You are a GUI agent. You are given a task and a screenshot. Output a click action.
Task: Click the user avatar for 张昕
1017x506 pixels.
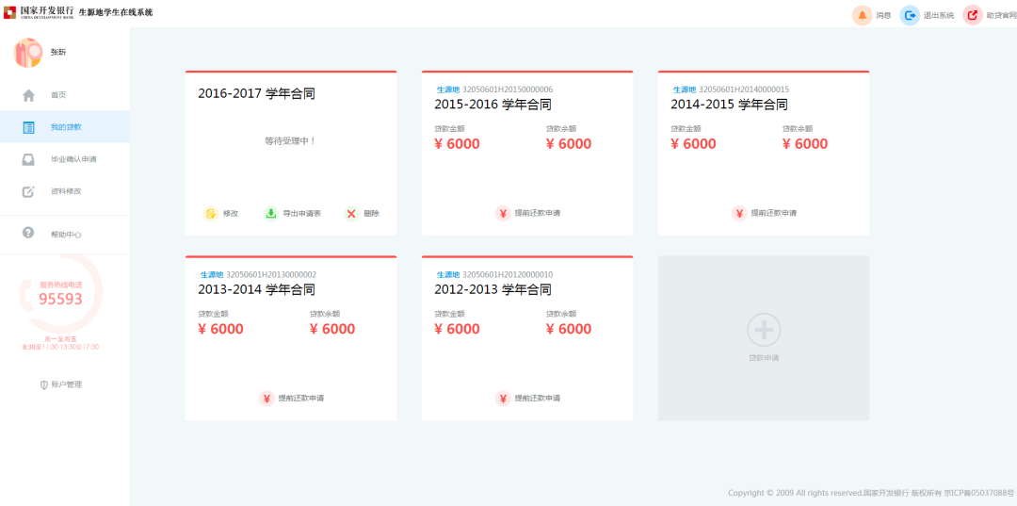pyautogui.click(x=28, y=53)
